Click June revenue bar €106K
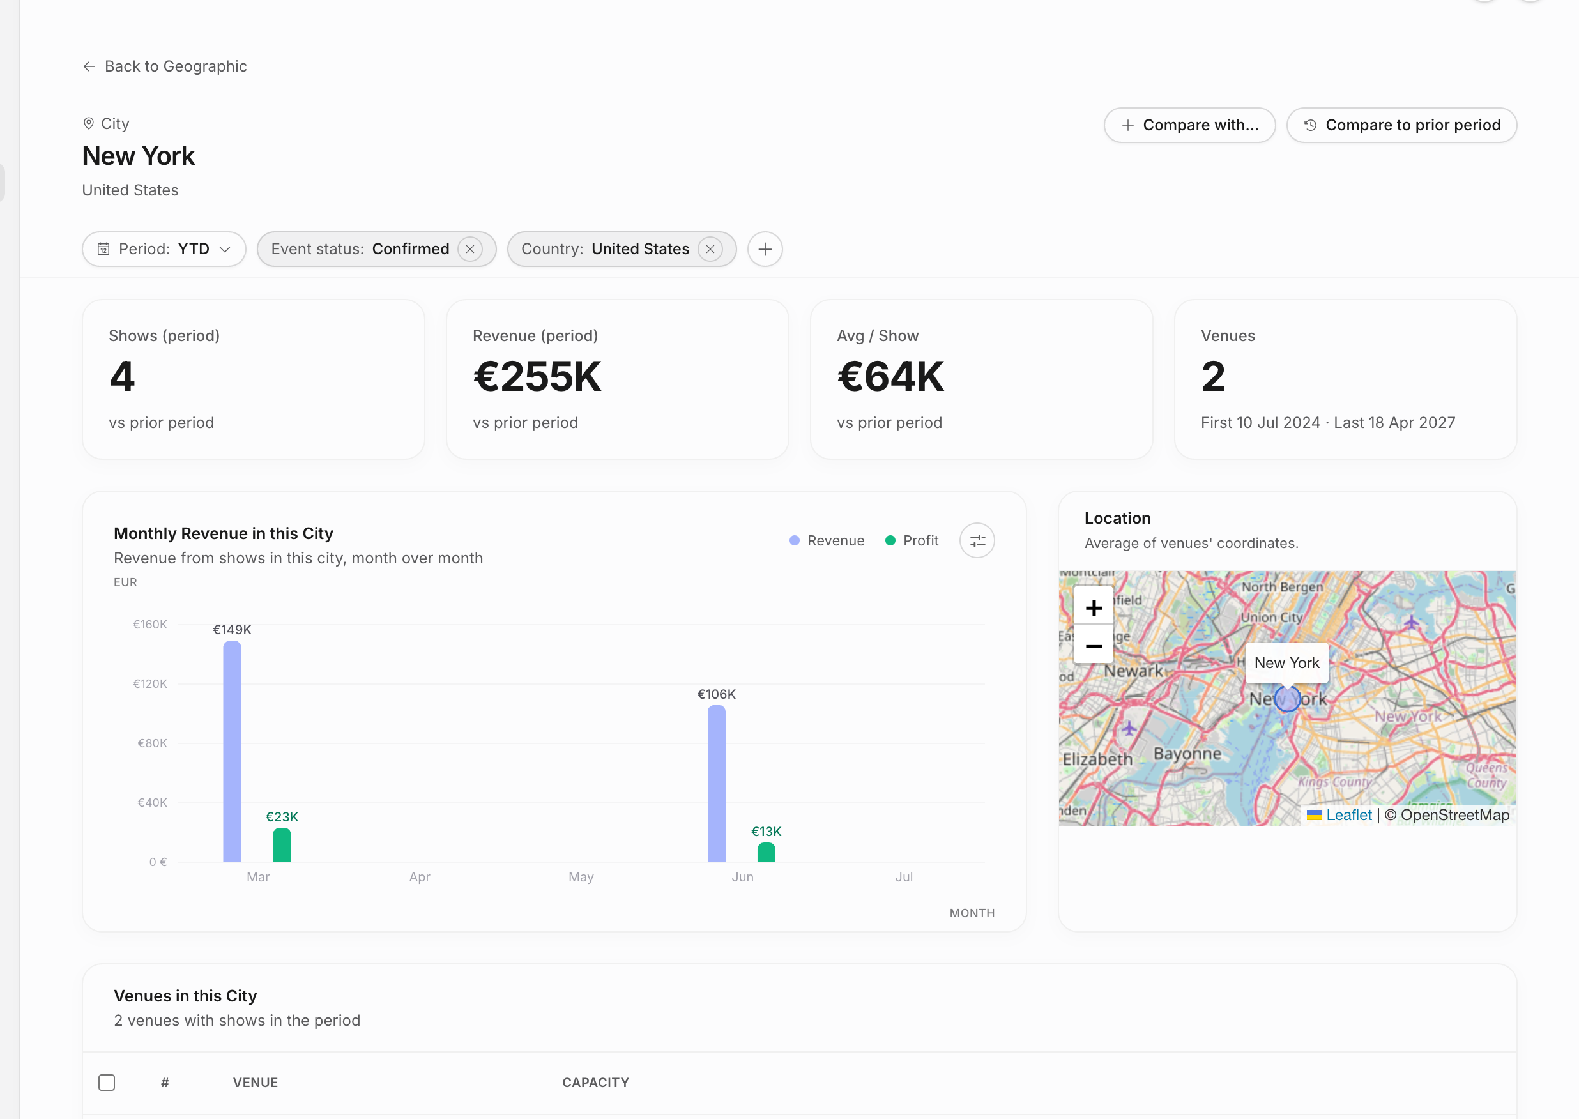This screenshot has height=1119, width=1579. point(717,784)
